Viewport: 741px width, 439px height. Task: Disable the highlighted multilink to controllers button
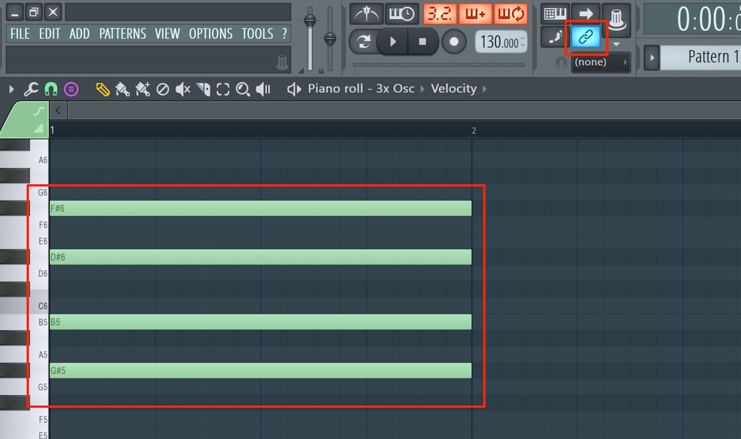pos(586,36)
